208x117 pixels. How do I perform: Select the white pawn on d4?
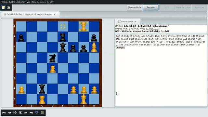point(53,69)
